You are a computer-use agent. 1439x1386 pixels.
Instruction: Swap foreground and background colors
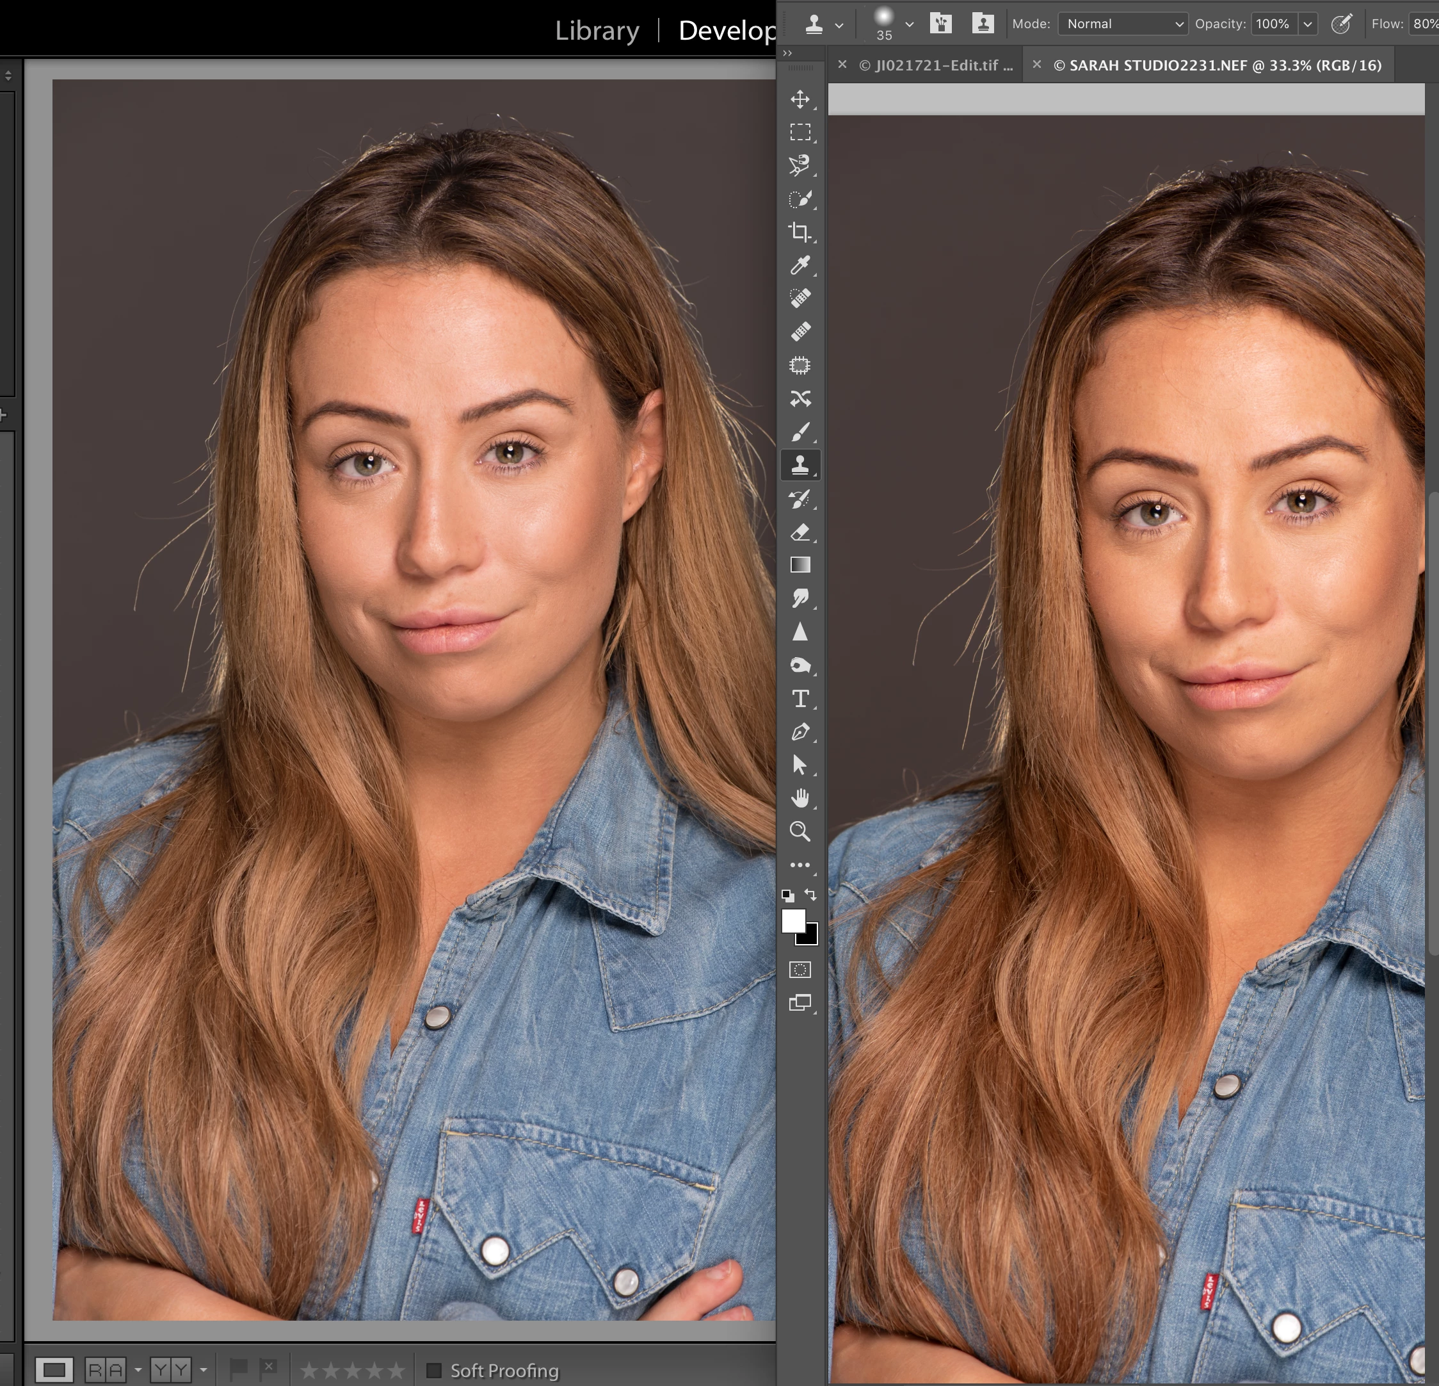pyautogui.click(x=810, y=894)
